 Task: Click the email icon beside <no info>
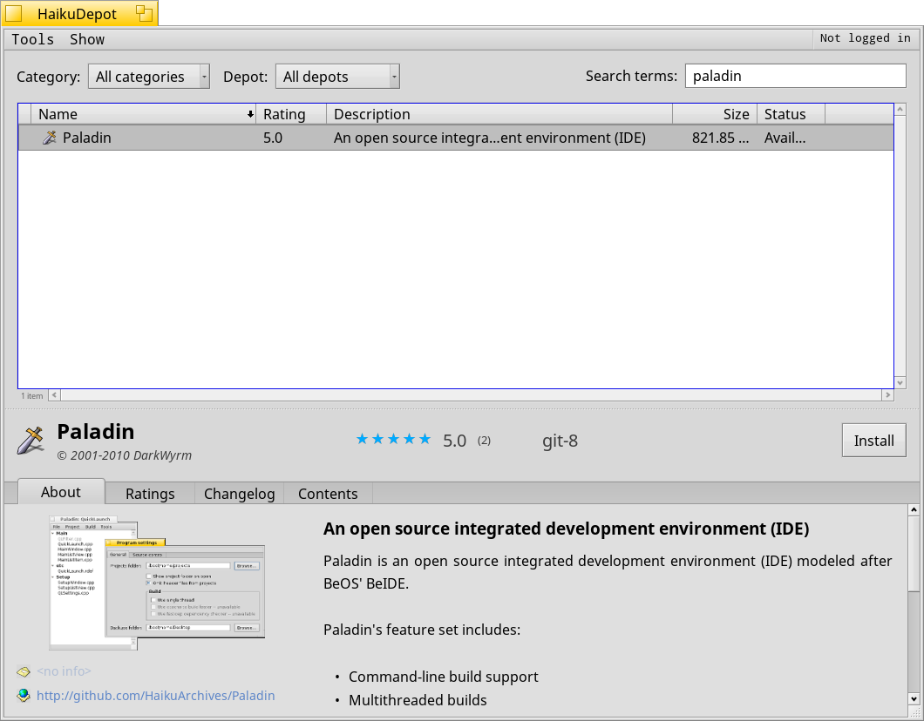(x=24, y=671)
